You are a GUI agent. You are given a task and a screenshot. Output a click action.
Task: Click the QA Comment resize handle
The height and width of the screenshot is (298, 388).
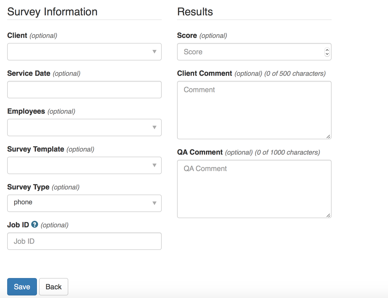click(328, 215)
